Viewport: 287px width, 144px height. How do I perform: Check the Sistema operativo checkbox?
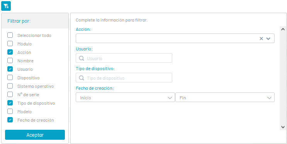(10, 86)
